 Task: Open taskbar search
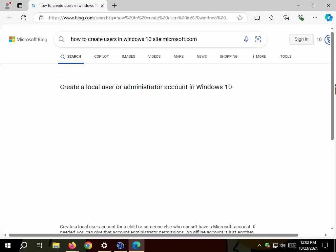[x=23, y=245]
